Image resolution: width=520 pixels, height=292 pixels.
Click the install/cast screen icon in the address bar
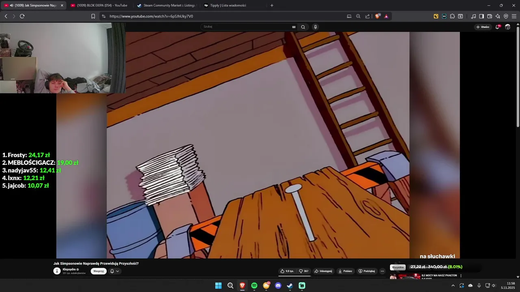pyautogui.click(x=349, y=16)
